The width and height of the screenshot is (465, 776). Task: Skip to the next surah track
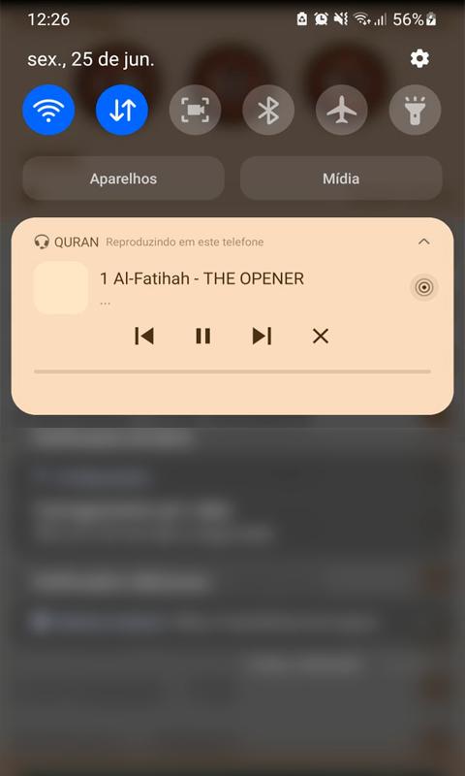click(x=262, y=337)
